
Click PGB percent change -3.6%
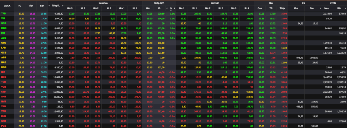(x=172, y=126)
